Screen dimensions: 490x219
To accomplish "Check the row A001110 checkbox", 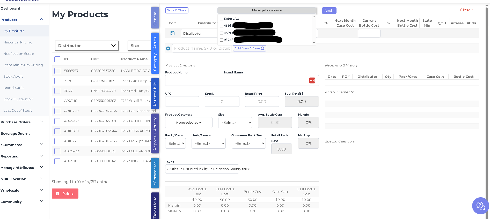I will (57, 101).
